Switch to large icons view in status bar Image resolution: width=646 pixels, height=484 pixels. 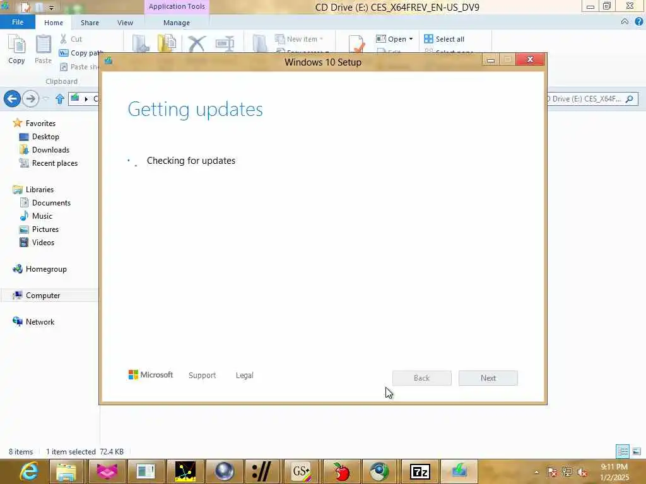click(x=637, y=451)
